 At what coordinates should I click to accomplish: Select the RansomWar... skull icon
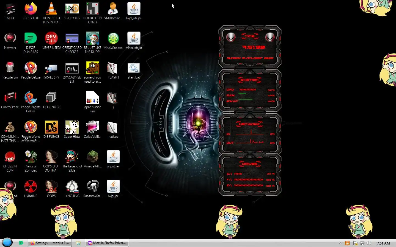click(92, 189)
